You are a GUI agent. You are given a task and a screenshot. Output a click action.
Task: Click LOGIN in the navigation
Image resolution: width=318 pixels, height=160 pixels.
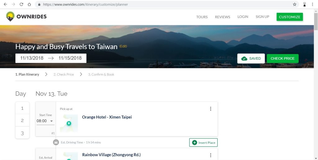click(x=243, y=17)
